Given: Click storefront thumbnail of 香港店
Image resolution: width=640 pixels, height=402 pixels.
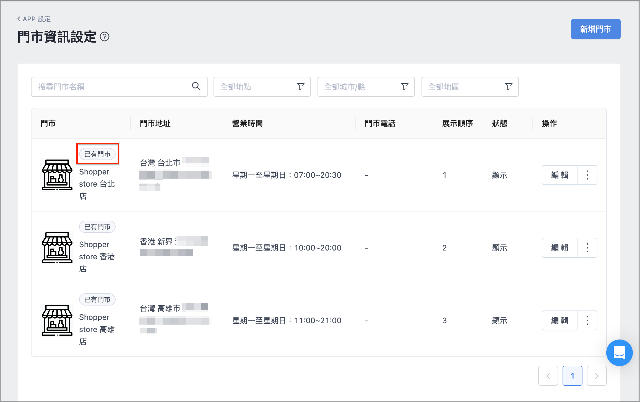Looking at the screenshot, I should coord(57,248).
